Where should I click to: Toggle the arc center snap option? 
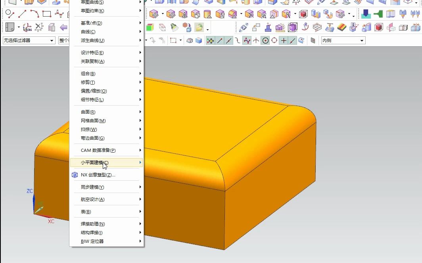[x=266, y=40]
